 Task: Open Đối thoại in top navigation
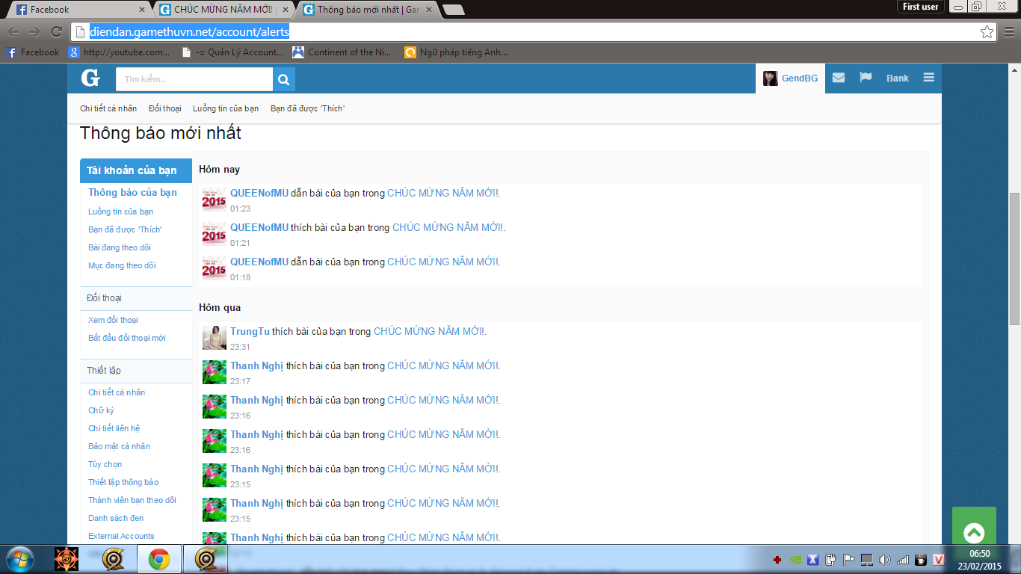164,108
